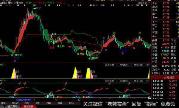Click the turnover rate 0.39%
The image size is (179, 108).
[x=166, y=66]
